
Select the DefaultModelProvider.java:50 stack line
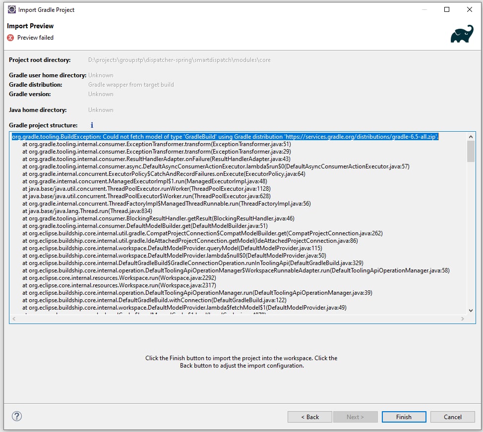[x=174, y=255]
